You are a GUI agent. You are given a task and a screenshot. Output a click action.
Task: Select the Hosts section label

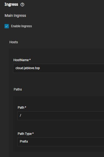(x=14, y=42)
